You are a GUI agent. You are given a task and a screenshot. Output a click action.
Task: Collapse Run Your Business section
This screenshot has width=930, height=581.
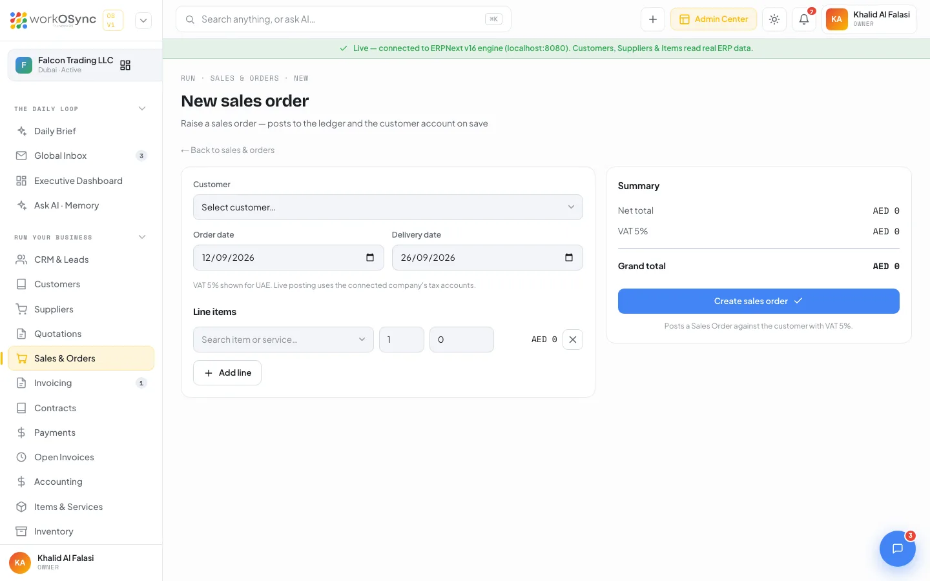click(142, 237)
